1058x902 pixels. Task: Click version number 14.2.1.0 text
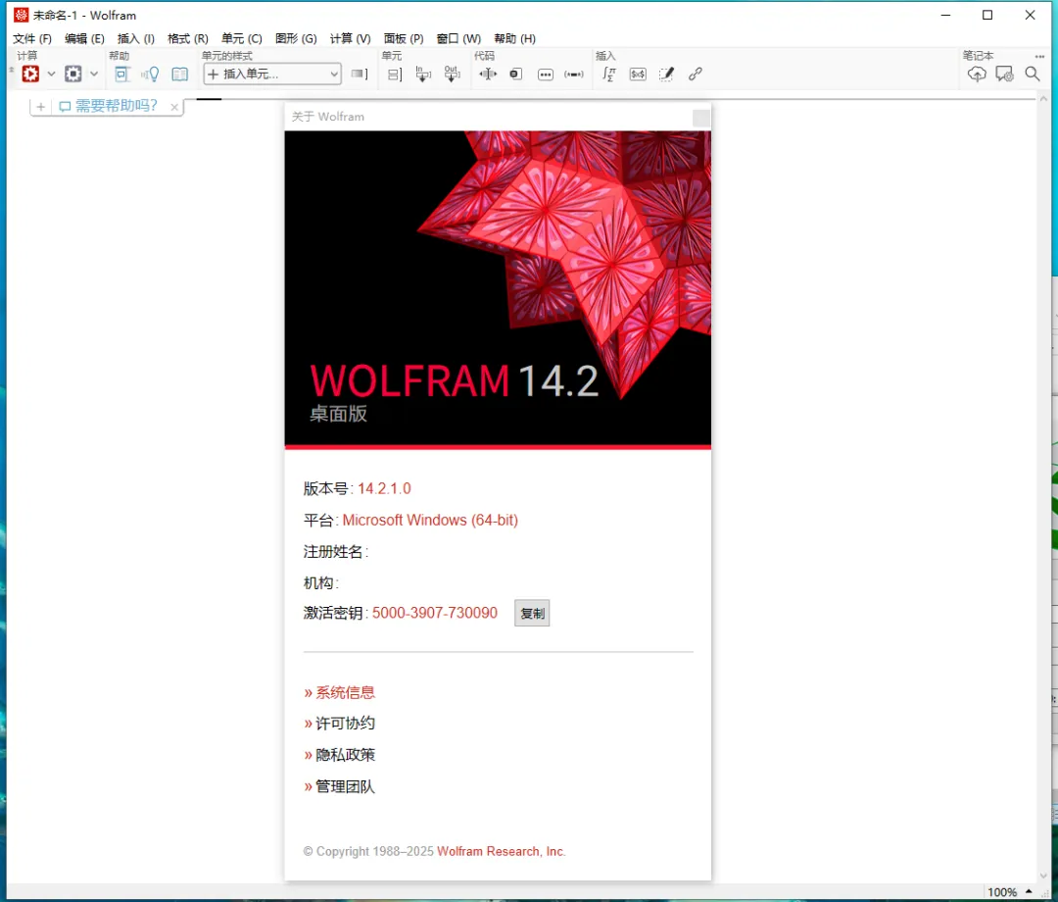point(384,489)
